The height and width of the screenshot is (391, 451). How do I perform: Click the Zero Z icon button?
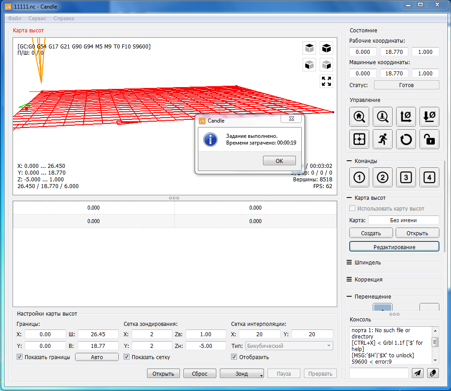point(429,117)
